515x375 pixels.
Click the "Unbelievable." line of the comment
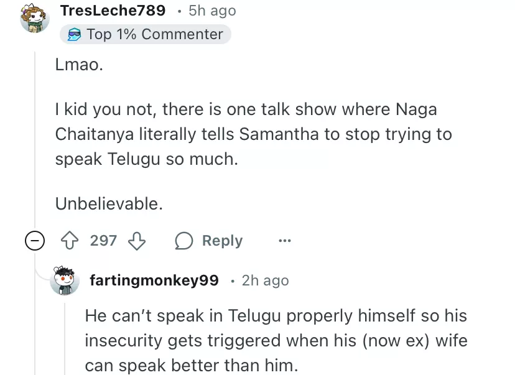point(109,203)
